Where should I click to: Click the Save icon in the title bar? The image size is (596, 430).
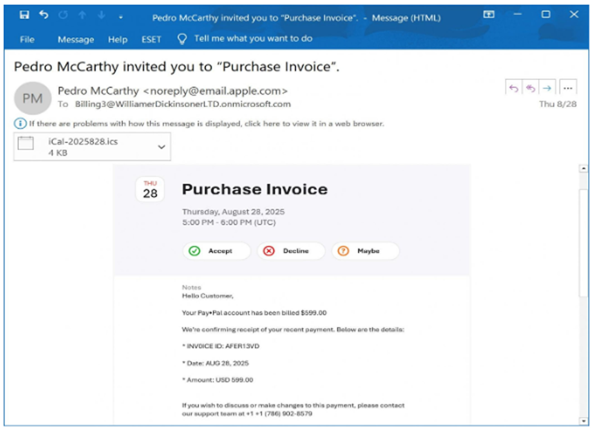pyautogui.click(x=24, y=15)
